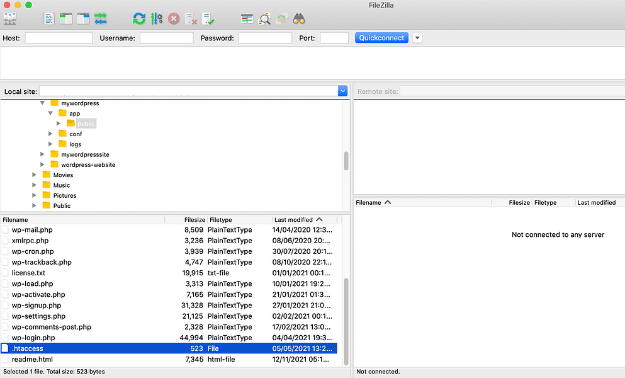
Task: Toggle processing of the transfer queue
Action: pyautogui.click(x=157, y=19)
